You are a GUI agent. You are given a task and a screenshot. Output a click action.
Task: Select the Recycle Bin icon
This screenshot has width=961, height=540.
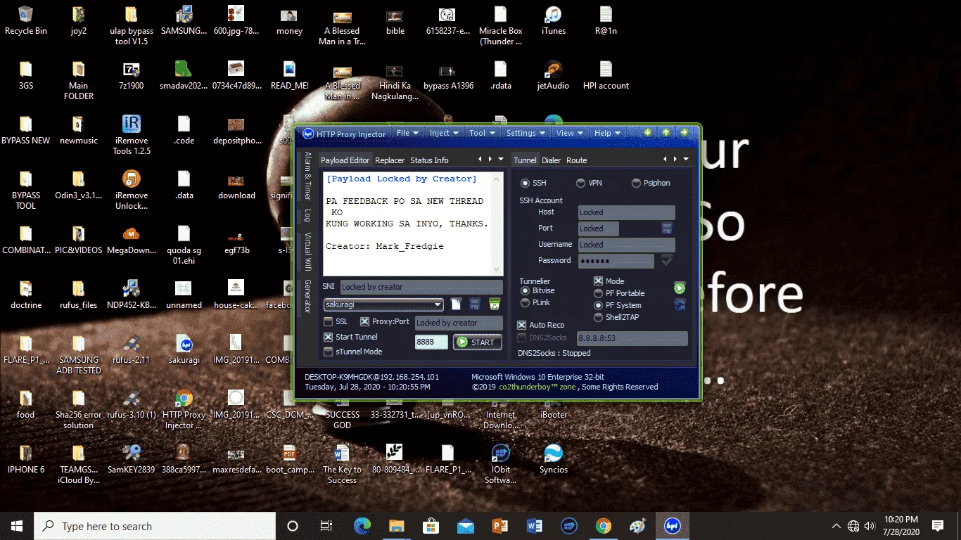tap(26, 20)
